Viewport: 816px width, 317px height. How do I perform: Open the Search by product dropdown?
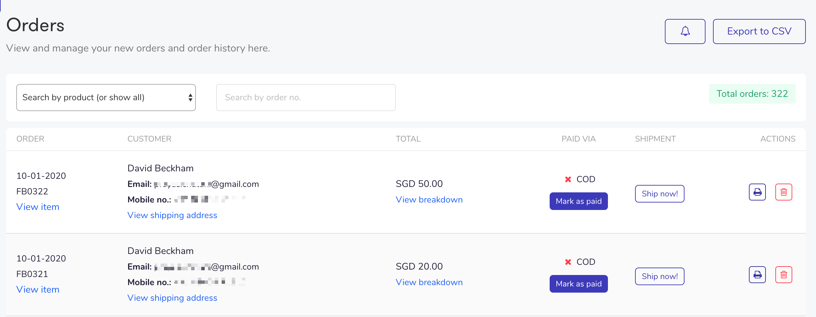(x=106, y=98)
